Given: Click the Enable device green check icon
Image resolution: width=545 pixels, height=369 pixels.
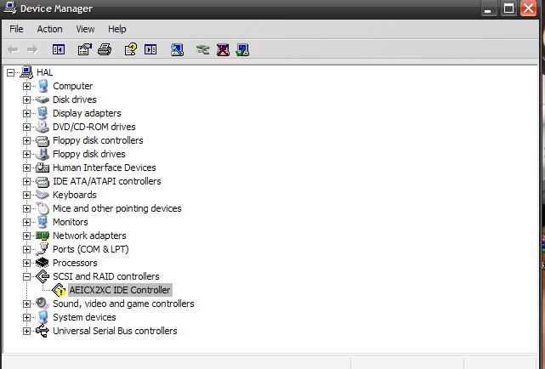Looking at the screenshot, I should pos(242,49).
